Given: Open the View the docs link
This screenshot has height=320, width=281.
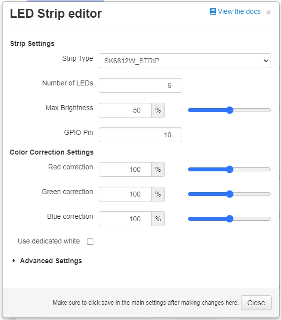Looking at the screenshot, I should click(x=235, y=11).
